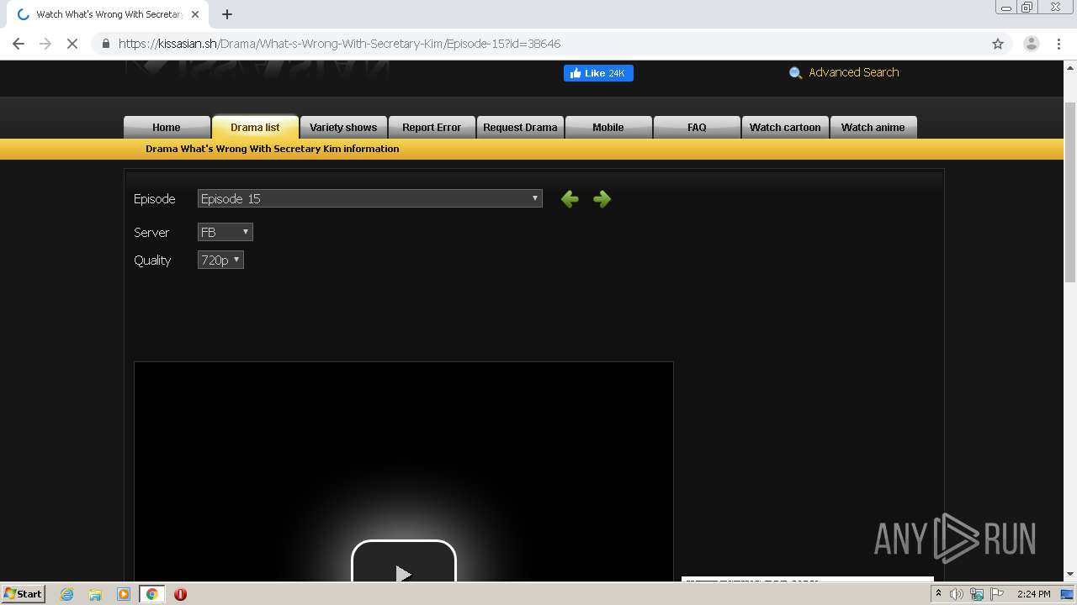Viewport: 1077px width, 605px height.
Task: Click the taskbar clock 2:24 PM
Action: click(1033, 594)
